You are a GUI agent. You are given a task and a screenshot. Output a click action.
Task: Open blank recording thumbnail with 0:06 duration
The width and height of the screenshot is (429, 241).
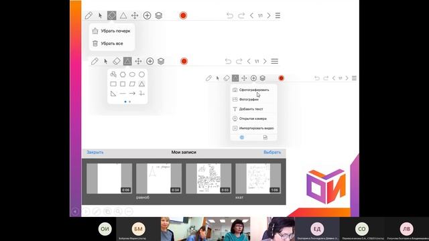point(109,179)
